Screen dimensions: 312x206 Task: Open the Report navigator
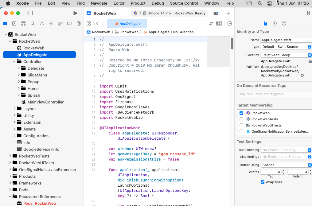click(79, 23)
